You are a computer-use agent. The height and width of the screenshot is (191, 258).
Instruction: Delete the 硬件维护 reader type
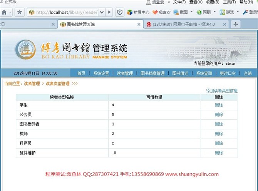[x=219, y=153]
